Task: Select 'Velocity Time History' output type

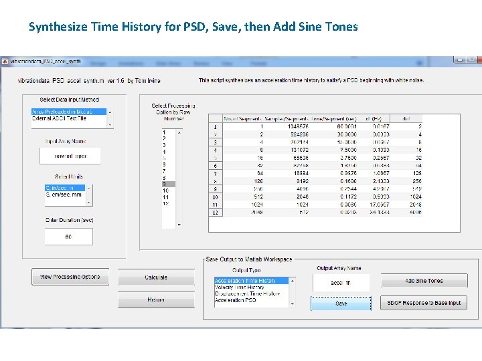Action: [x=251, y=287]
